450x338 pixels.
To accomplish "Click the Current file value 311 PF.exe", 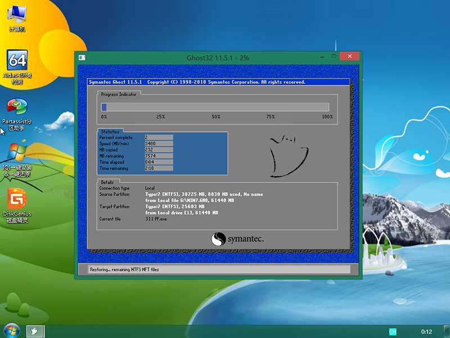I will click(x=156, y=219).
